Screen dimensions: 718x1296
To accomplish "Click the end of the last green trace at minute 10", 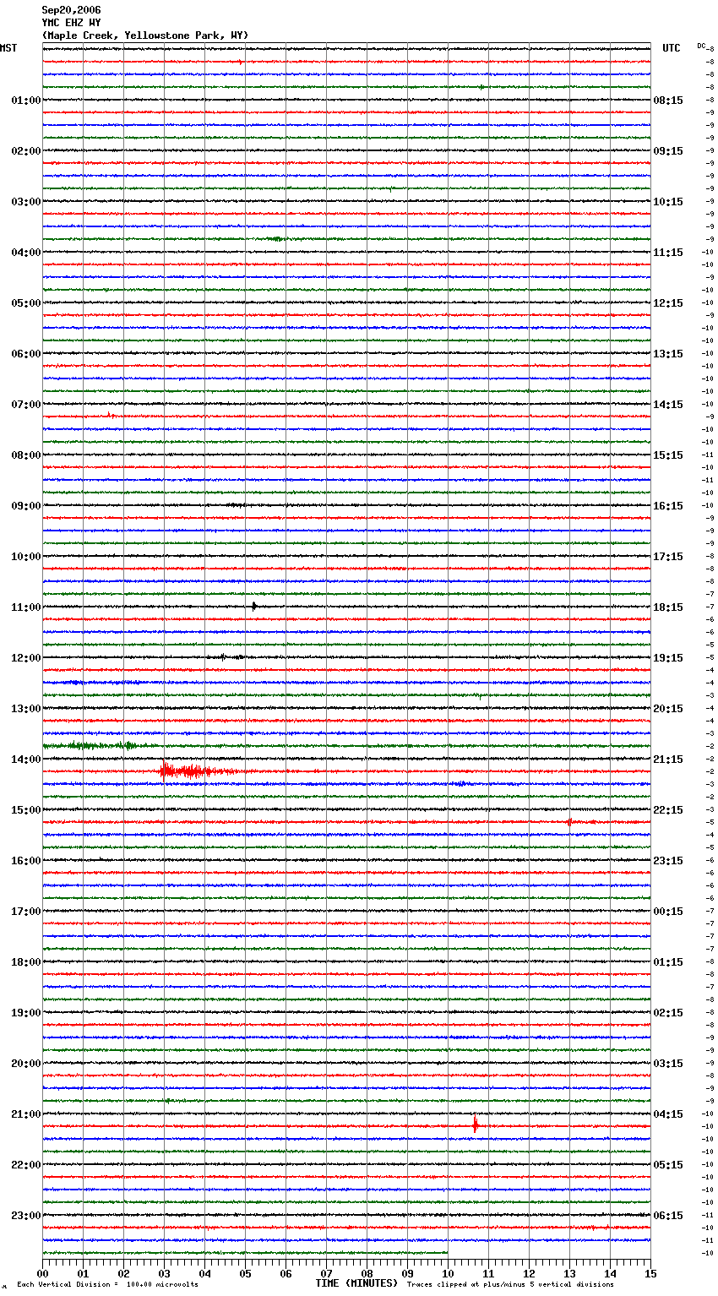I will tap(447, 1252).
